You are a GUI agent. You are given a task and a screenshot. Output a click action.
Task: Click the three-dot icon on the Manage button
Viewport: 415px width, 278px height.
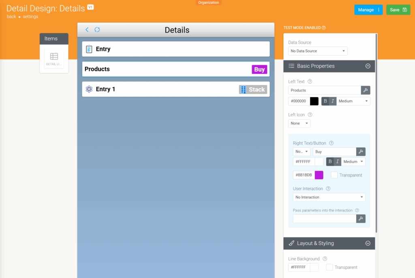(379, 10)
